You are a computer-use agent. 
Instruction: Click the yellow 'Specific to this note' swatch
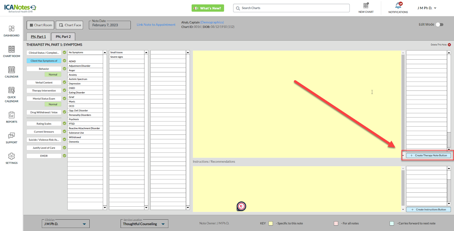(271, 223)
